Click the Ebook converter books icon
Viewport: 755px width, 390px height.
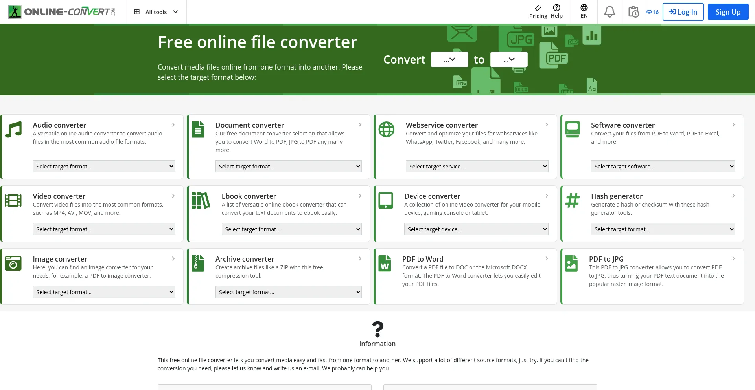point(201,200)
